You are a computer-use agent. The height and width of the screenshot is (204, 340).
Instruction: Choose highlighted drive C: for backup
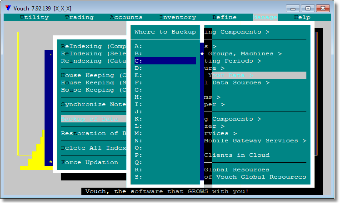click(x=165, y=61)
